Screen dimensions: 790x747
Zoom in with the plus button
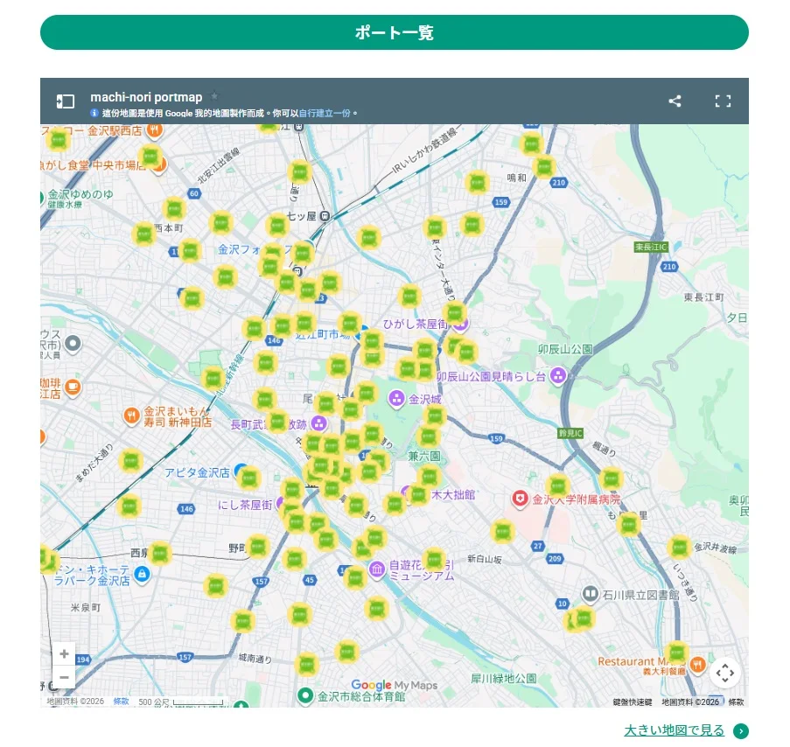click(64, 654)
